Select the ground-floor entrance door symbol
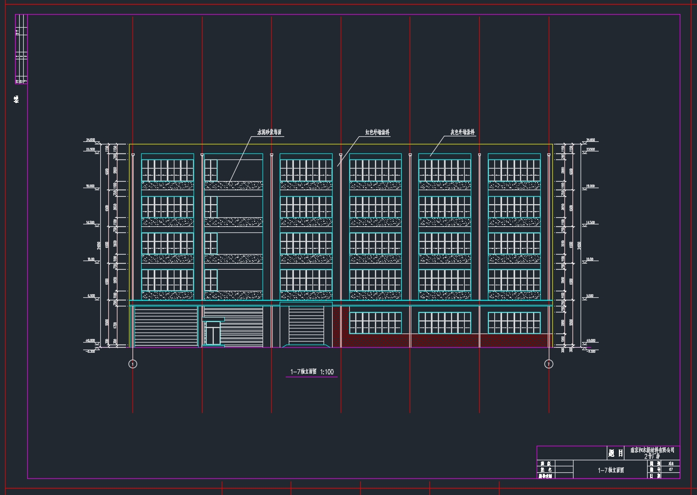 (214, 334)
